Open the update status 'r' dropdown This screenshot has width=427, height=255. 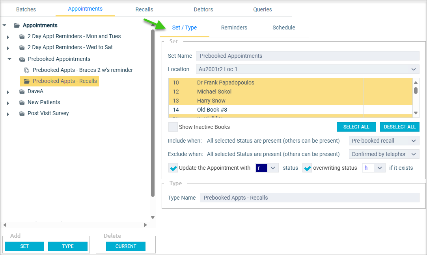(x=273, y=168)
